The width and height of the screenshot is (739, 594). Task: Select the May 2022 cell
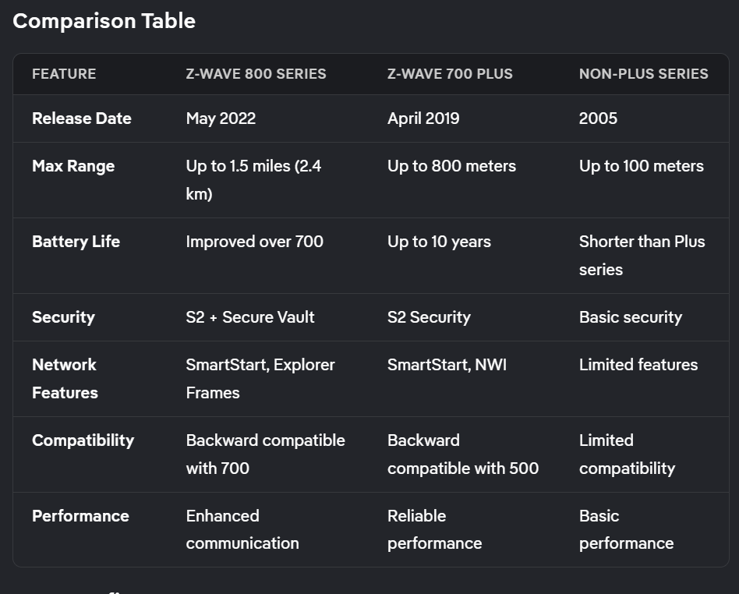coord(221,118)
